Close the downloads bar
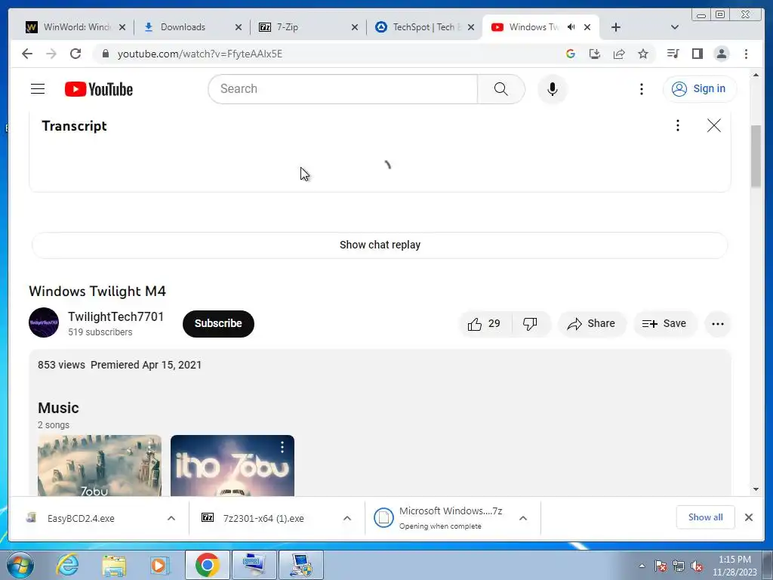 coord(748,517)
